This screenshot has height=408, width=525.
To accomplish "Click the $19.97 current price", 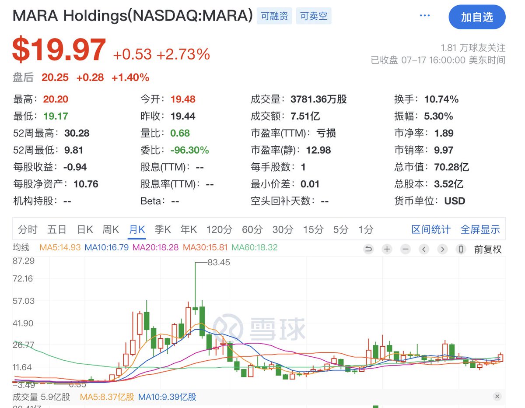I will [x=59, y=49].
